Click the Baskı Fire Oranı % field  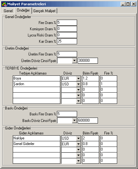pos(67,114)
